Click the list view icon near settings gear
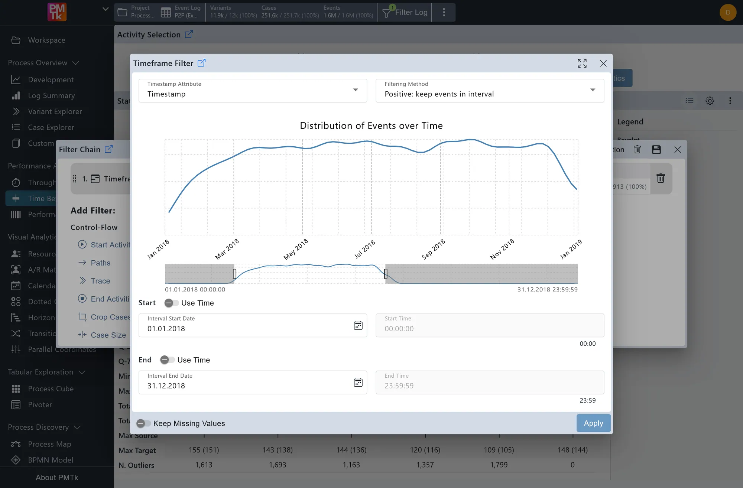This screenshot has height=488, width=743. (690, 101)
